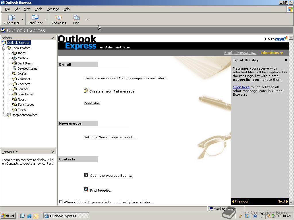The height and width of the screenshot is (220, 294).
Task: Open the Edit menu
Action: [17, 9]
